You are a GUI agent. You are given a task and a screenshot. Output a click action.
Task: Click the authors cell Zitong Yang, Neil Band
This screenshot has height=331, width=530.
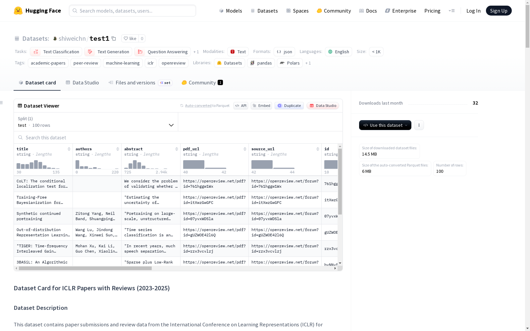pos(97,216)
